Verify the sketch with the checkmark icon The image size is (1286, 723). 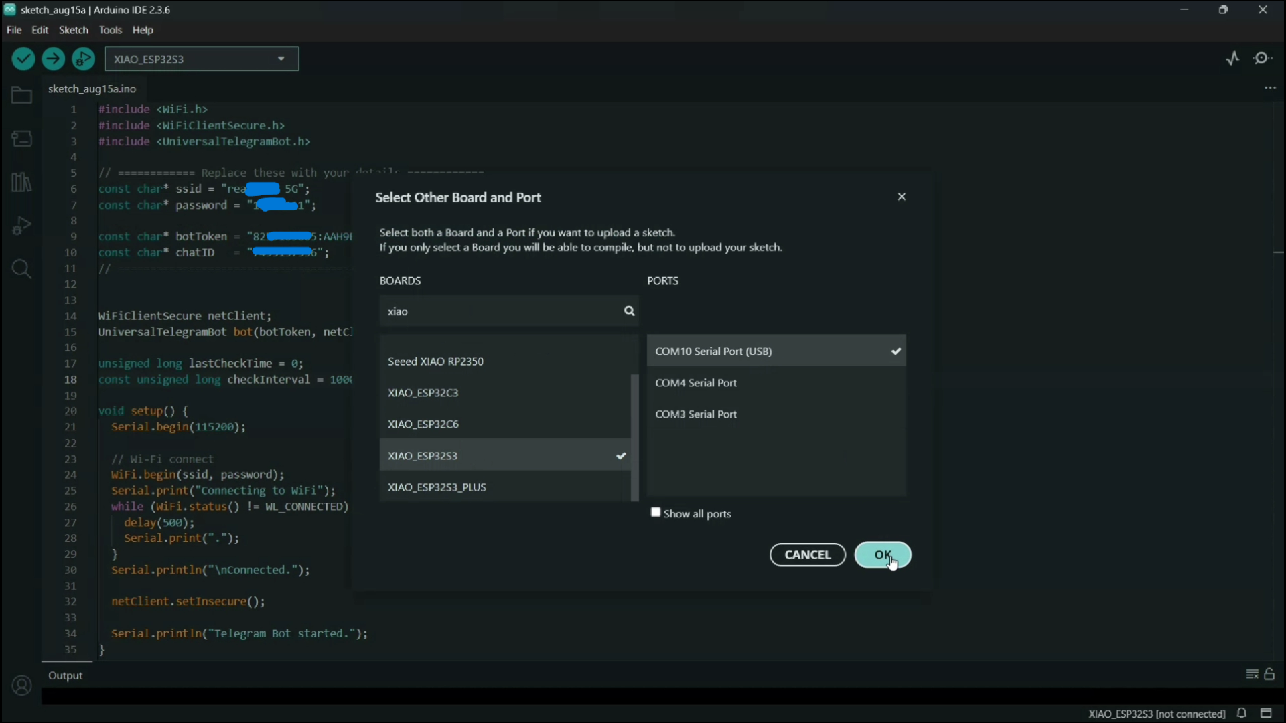click(x=23, y=58)
